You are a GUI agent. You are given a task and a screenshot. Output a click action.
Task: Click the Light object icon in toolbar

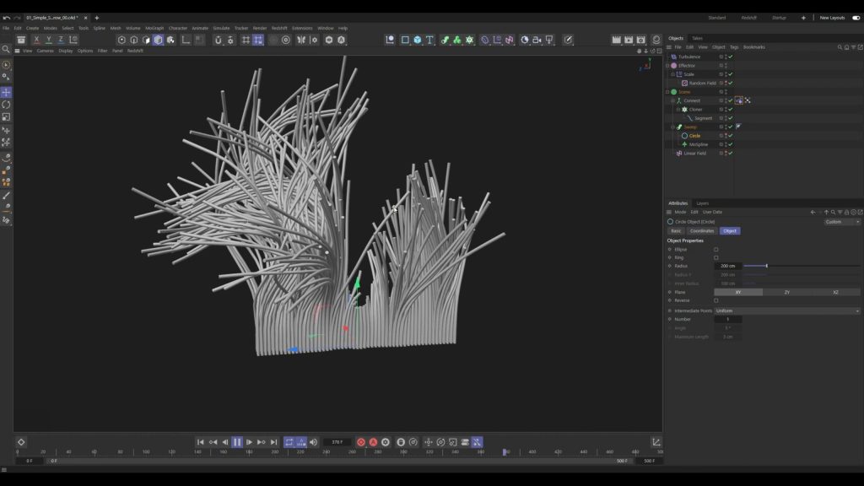549,40
